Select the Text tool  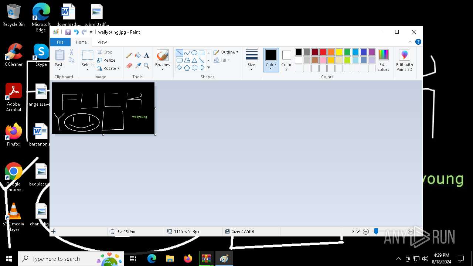(146, 55)
